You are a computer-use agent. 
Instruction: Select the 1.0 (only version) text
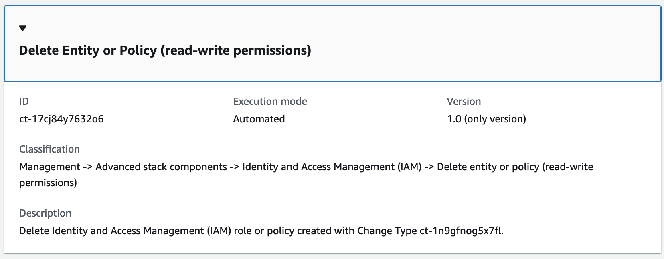[487, 119]
